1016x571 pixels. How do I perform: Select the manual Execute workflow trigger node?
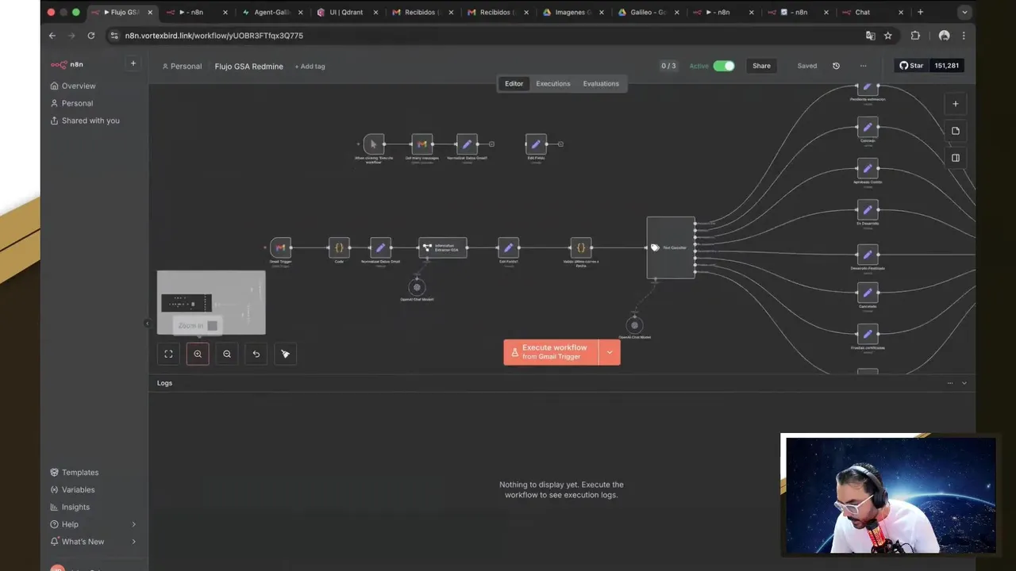coord(374,144)
